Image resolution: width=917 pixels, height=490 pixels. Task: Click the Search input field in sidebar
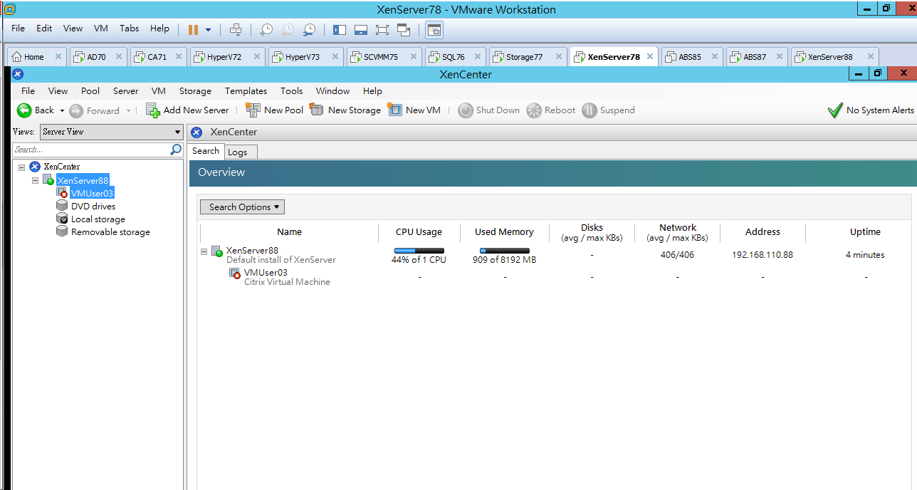tap(91, 150)
